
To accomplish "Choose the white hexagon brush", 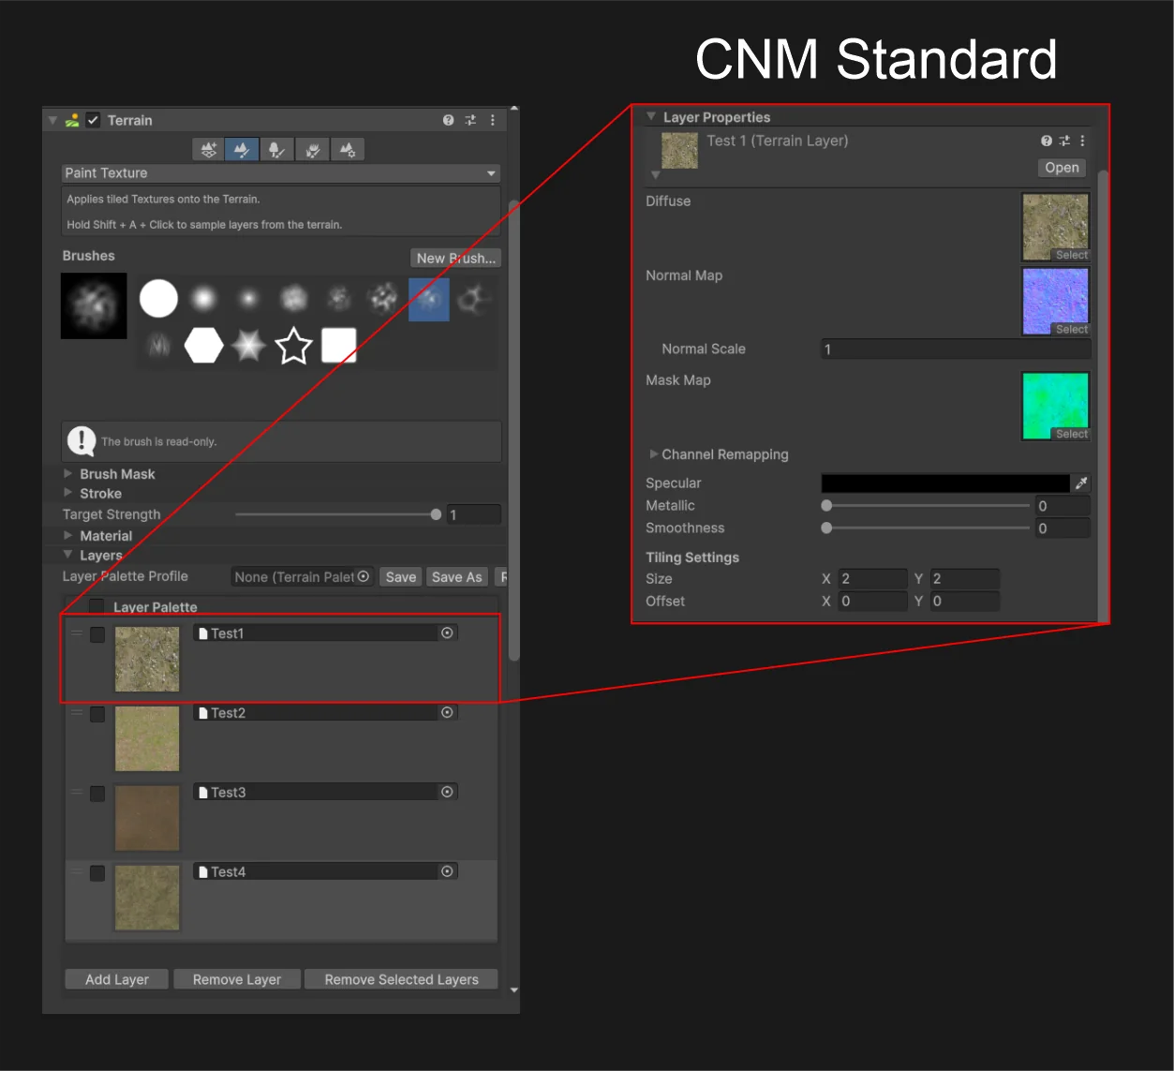I will pyautogui.click(x=203, y=346).
